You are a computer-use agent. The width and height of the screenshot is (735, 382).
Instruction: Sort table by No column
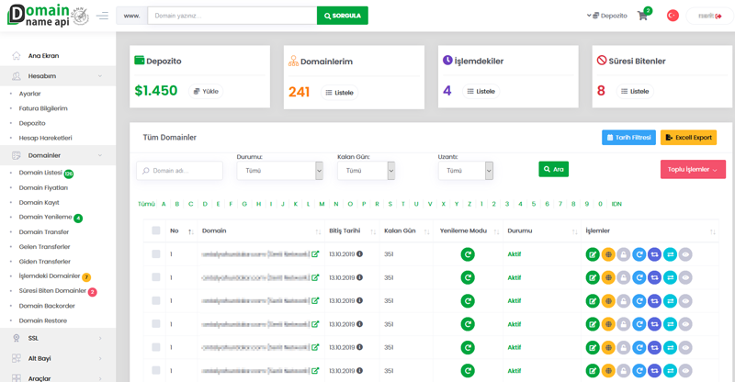(x=191, y=231)
